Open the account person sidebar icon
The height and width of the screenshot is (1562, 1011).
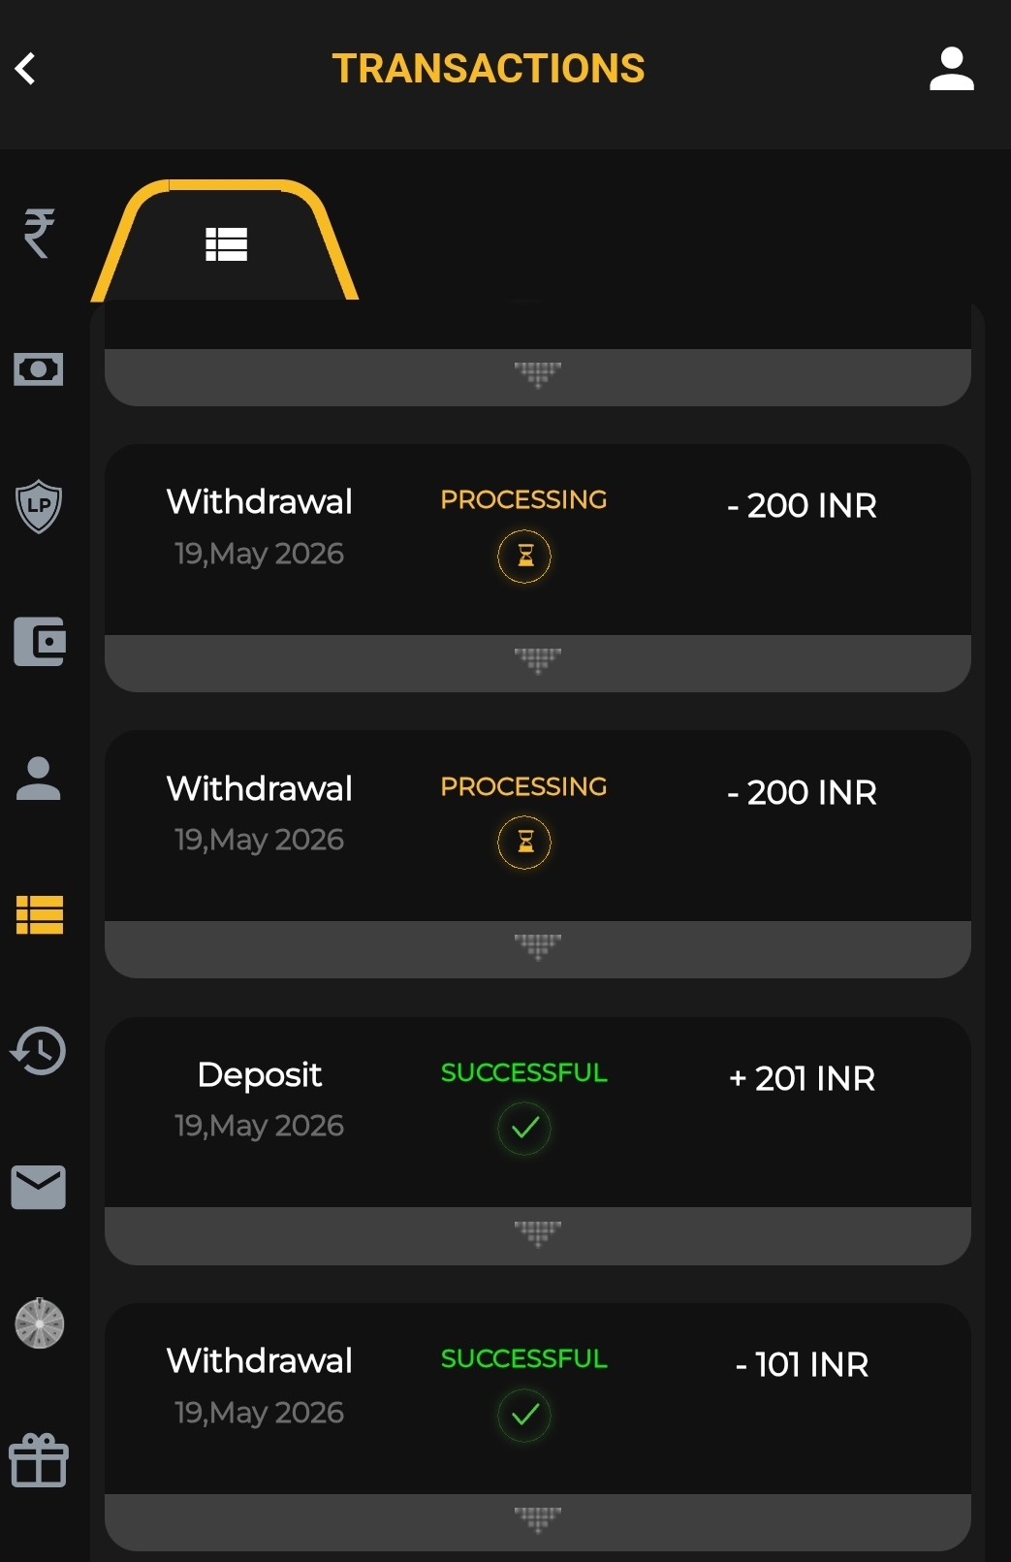[x=39, y=779]
